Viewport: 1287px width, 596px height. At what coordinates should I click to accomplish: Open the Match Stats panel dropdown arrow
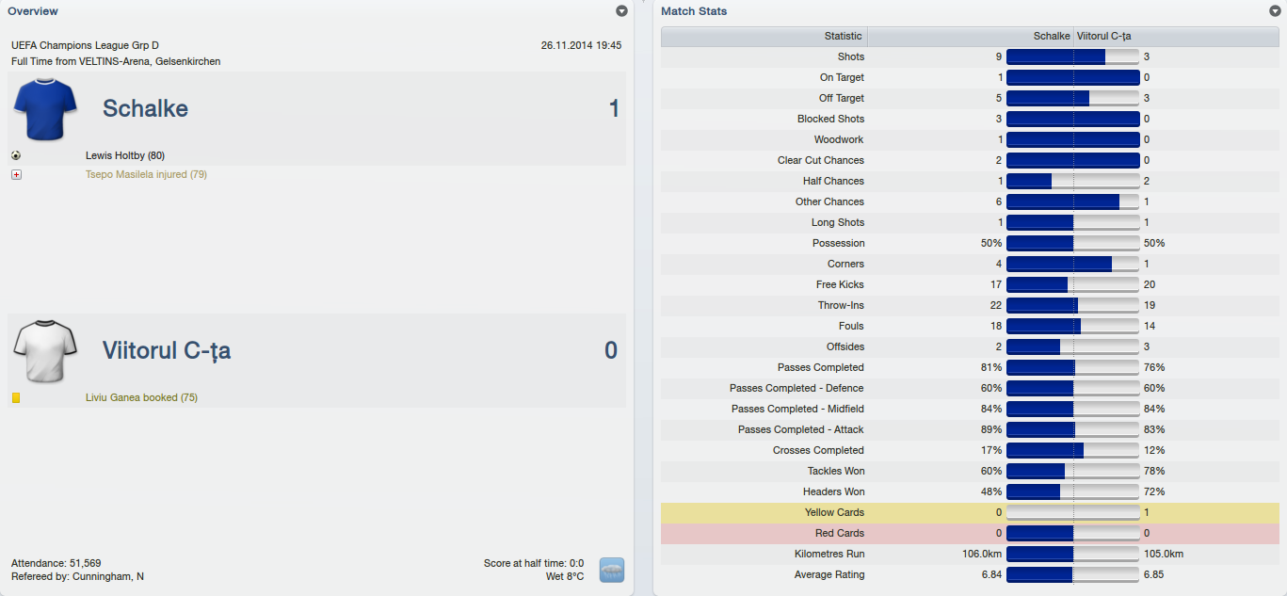click(1275, 11)
